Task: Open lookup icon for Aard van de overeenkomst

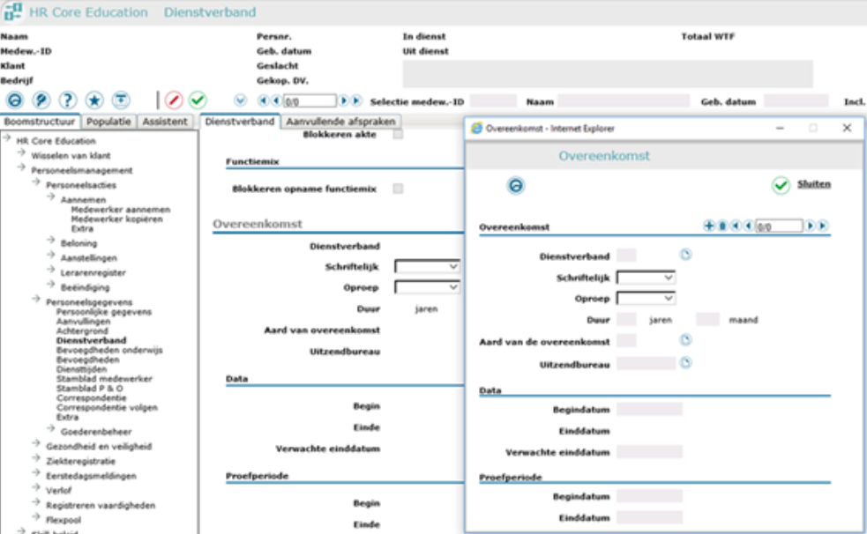Action: point(685,339)
